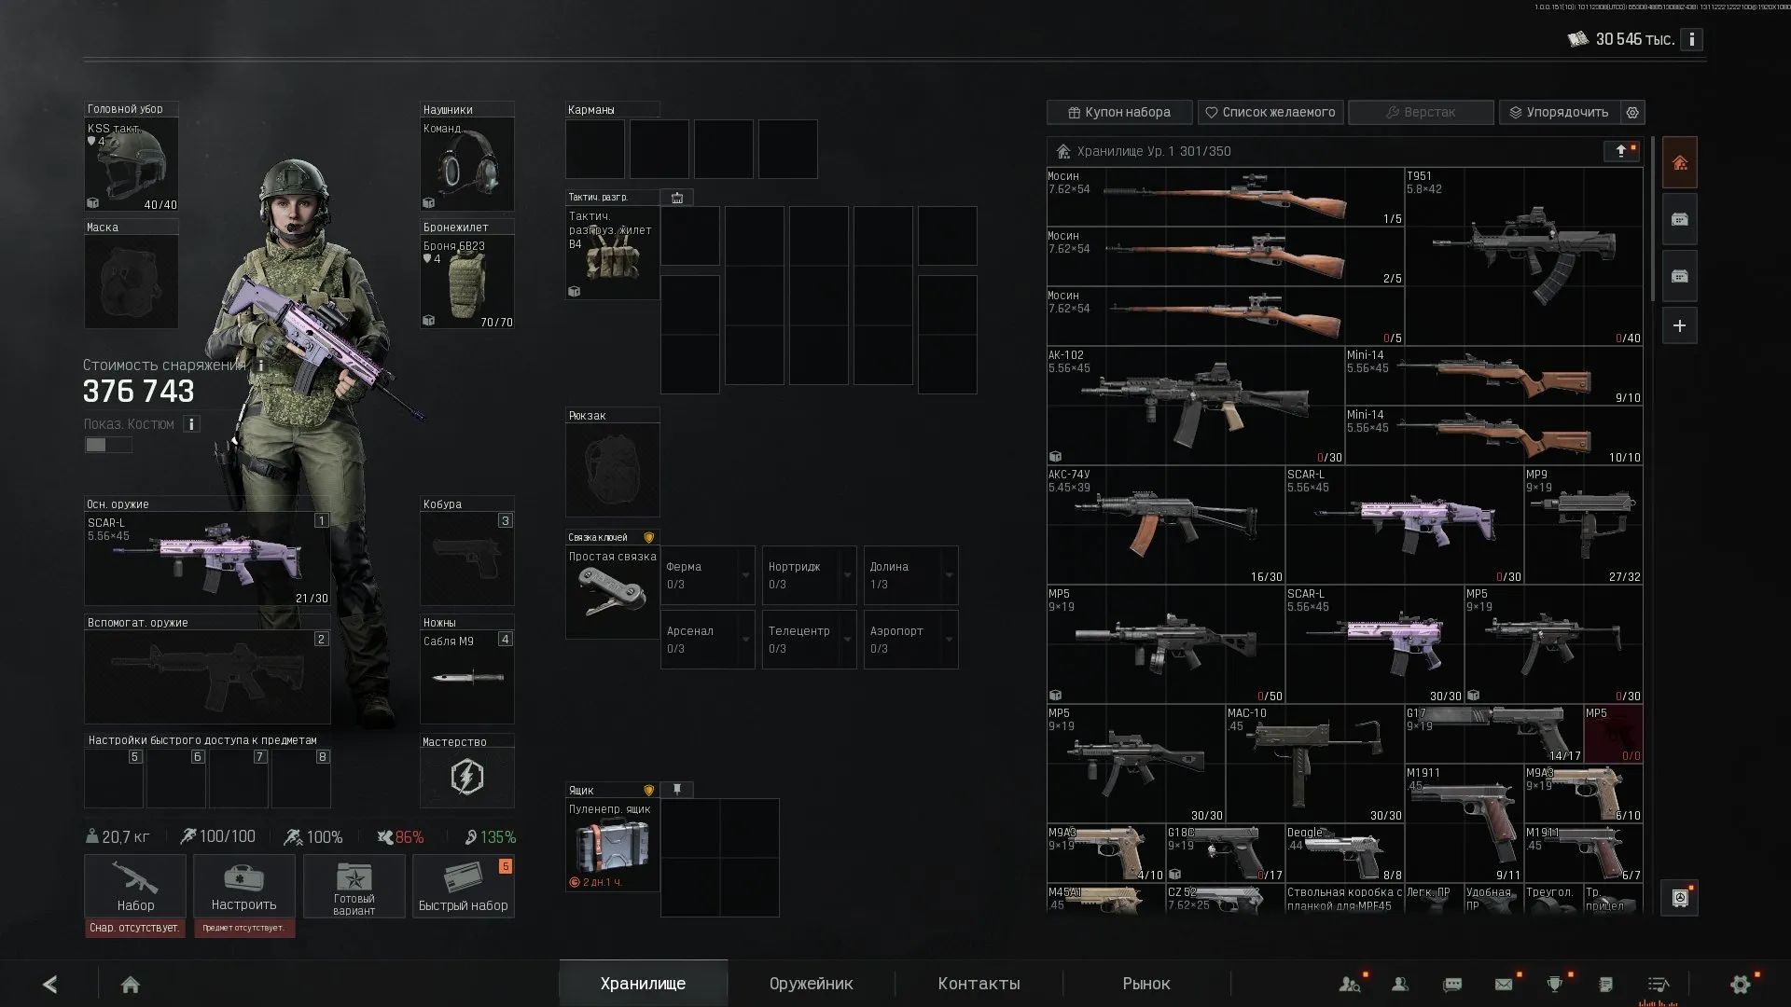1791x1007 pixels.
Task: Expand the Телецентр key dropdown
Action: pos(847,640)
